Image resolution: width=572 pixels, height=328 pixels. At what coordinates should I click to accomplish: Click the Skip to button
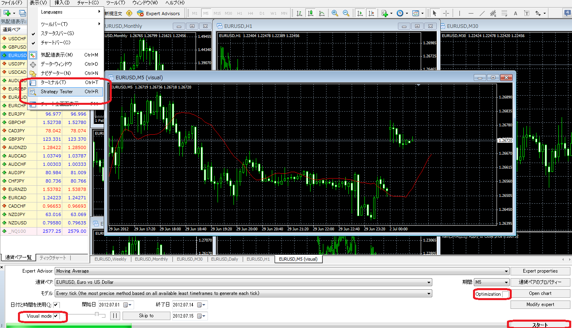pos(146,316)
